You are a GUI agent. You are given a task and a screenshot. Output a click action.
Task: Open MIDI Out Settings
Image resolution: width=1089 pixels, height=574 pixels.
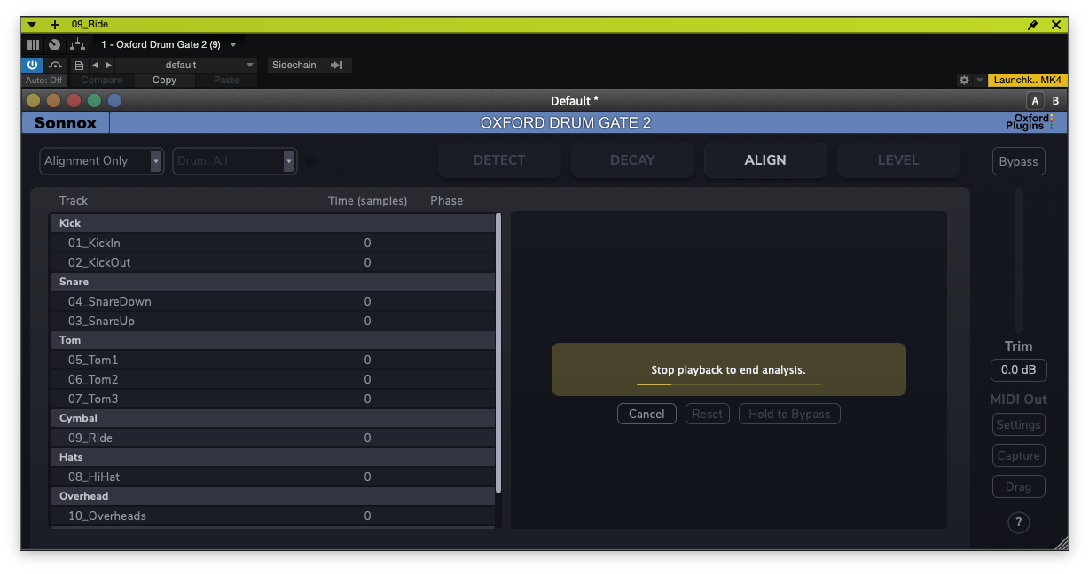1019,424
